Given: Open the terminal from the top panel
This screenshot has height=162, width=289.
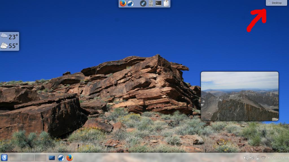Looking at the screenshot, I should [158, 3].
